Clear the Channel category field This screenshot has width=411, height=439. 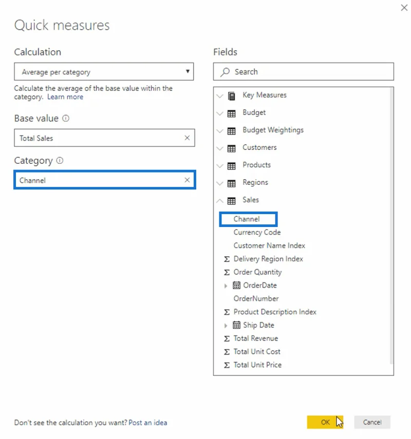pos(187,180)
